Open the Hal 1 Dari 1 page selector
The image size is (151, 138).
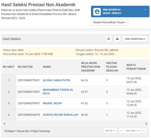132,131
